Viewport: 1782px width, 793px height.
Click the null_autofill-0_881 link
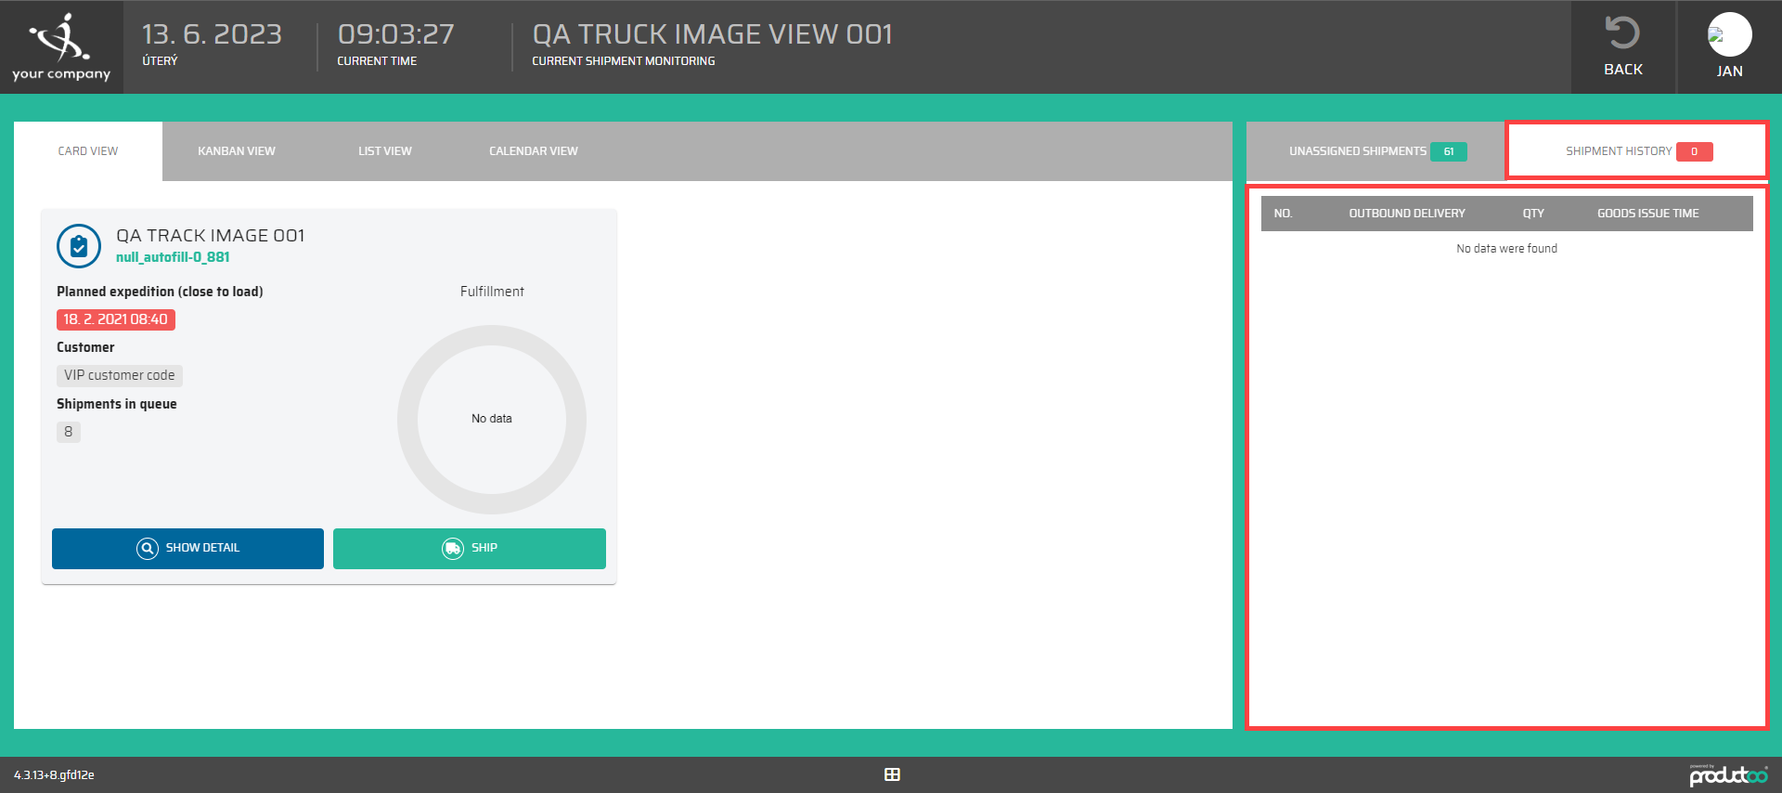(x=173, y=257)
